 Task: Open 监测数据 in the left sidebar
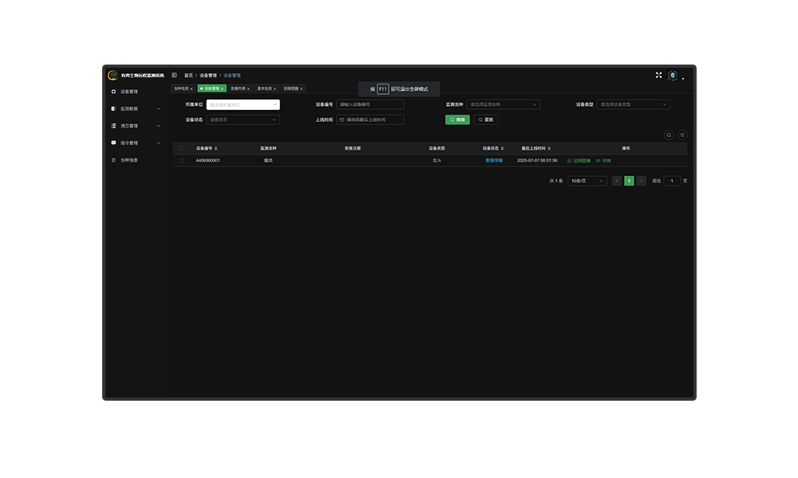click(x=129, y=108)
